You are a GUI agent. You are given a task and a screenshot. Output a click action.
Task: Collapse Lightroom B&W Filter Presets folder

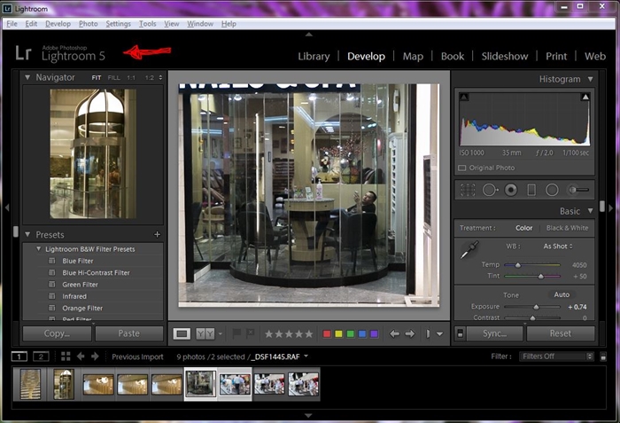39,249
